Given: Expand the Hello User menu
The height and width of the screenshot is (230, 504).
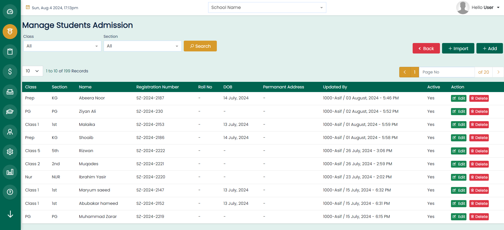Looking at the screenshot, I should click(485, 7).
